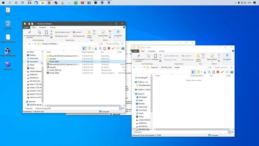The width and height of the screenshot is (259, 146).
Task: Click the globe icon in treiber window toolbar
Action: 232,72
